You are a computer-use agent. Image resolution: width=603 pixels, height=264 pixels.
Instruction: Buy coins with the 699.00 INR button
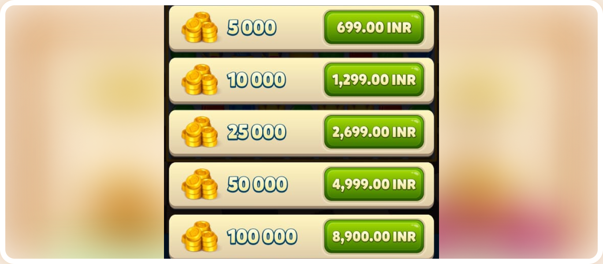pyautogui.click(x=374, y=27)
